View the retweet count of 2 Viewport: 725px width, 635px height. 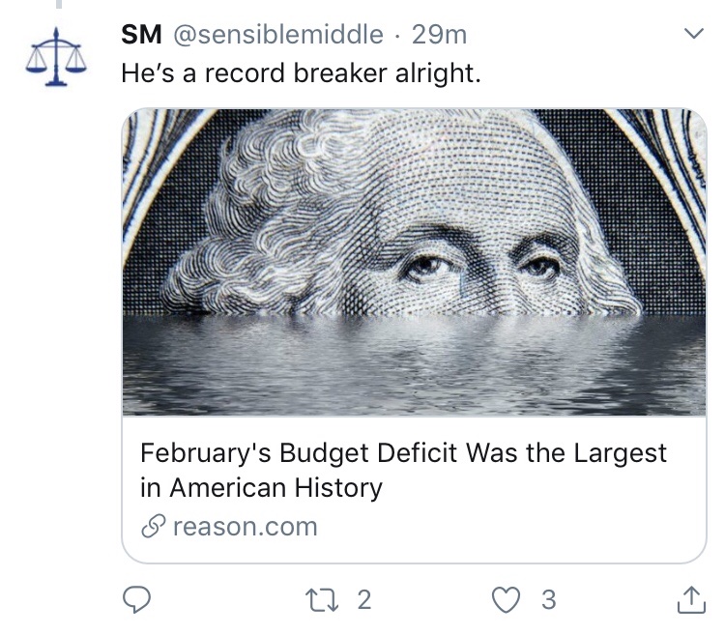coord(363,600)
